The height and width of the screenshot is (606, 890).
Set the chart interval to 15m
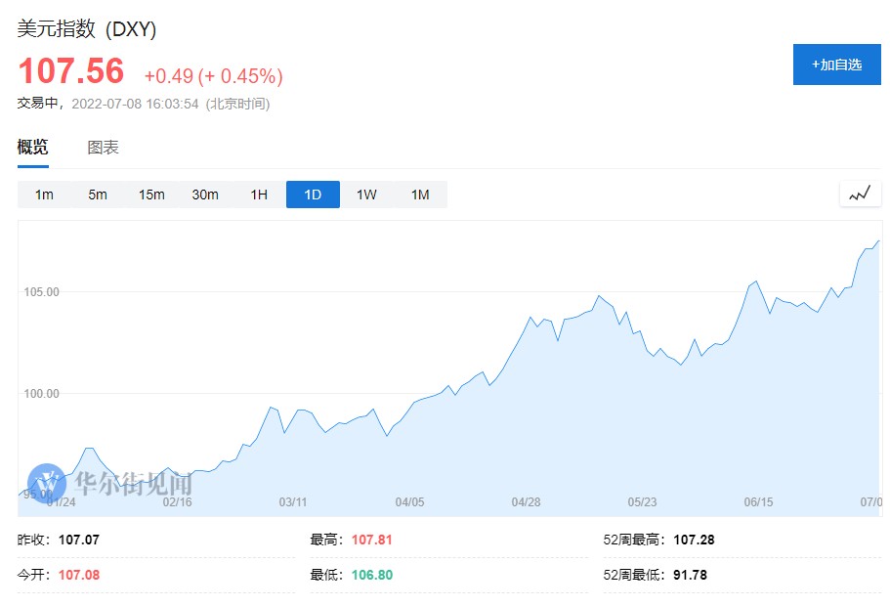151,195
